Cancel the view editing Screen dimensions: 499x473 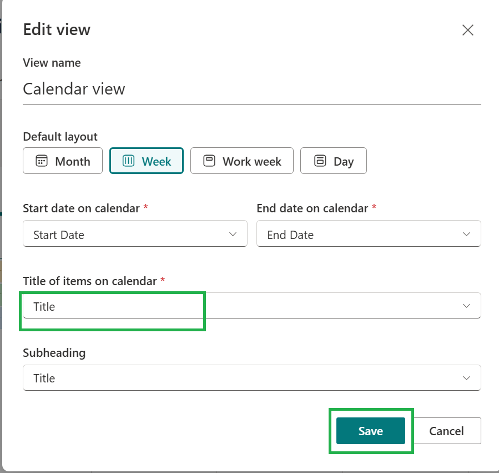tap(446, 431)
